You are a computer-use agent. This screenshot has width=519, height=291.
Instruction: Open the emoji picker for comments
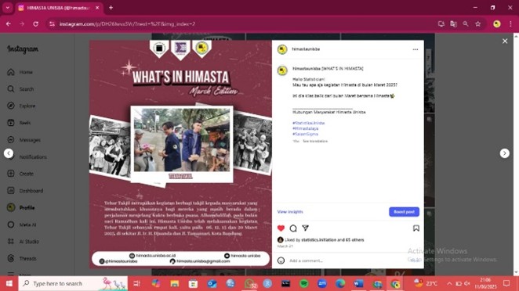coord(281,260)
